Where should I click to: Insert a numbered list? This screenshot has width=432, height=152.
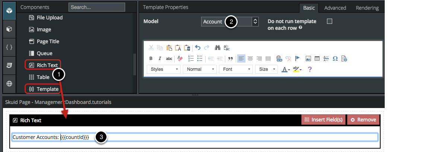click(191, 58)
